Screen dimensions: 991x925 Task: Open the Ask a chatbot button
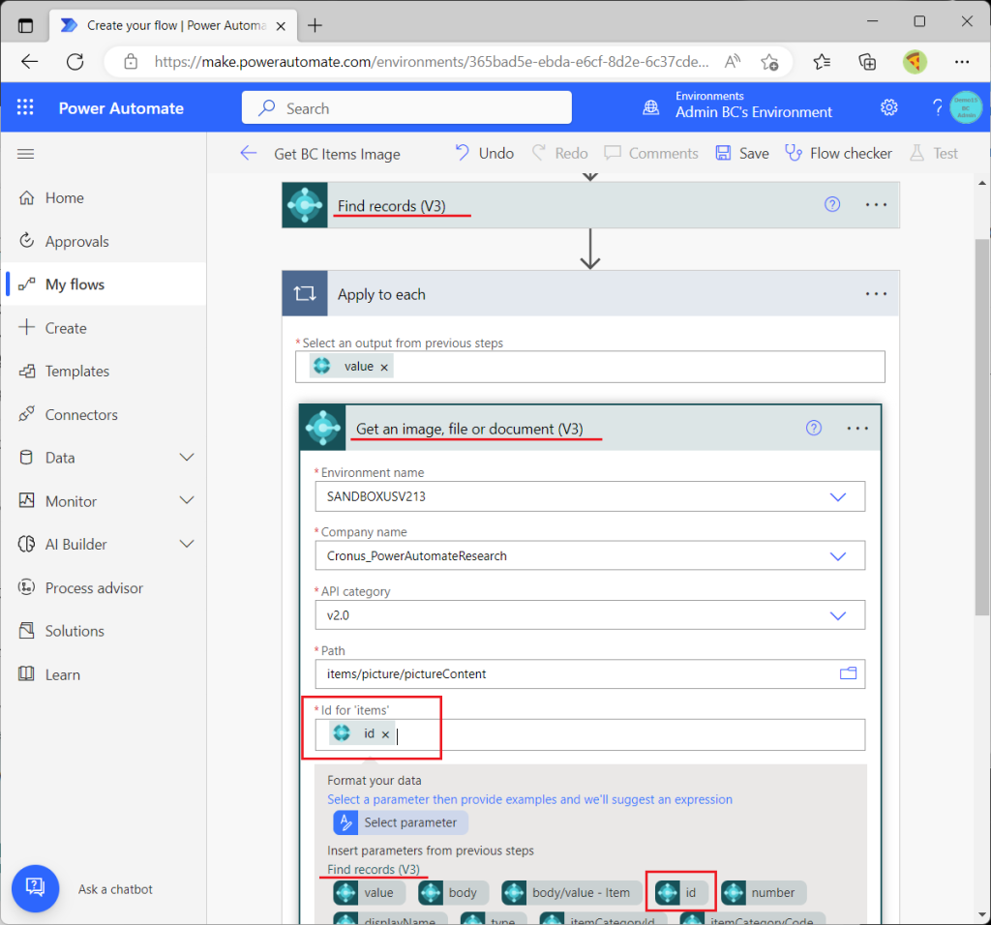pos(36,888)
